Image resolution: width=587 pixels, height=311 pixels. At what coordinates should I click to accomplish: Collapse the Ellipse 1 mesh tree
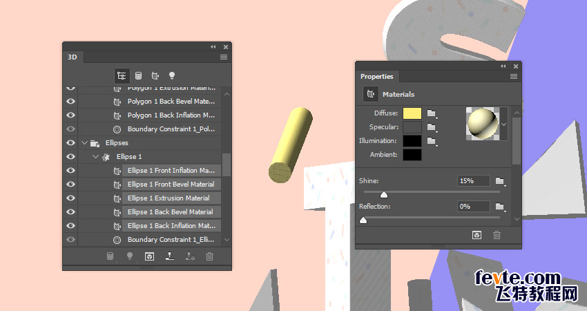[96, 157]
